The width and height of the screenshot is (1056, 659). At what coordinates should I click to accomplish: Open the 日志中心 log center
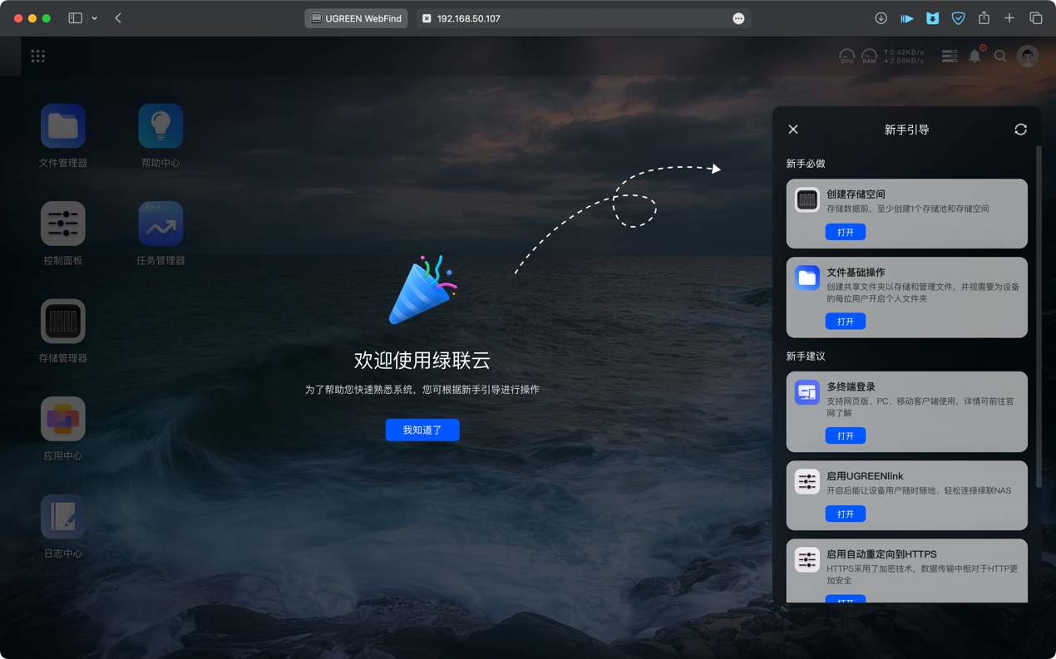pos(63,517)
